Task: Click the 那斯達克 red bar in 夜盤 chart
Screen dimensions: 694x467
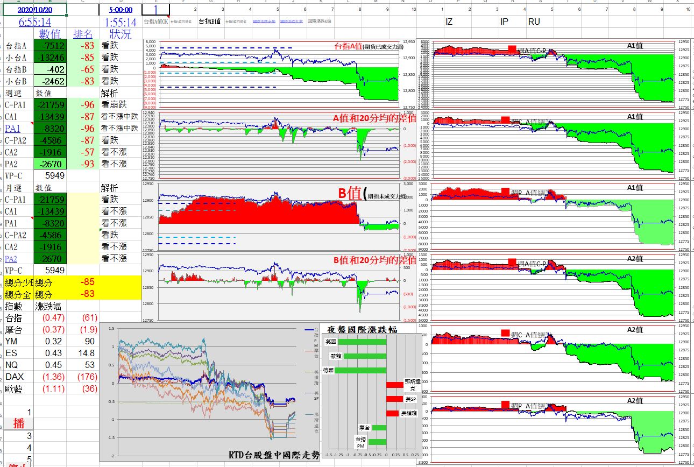Action: (394, 385)
